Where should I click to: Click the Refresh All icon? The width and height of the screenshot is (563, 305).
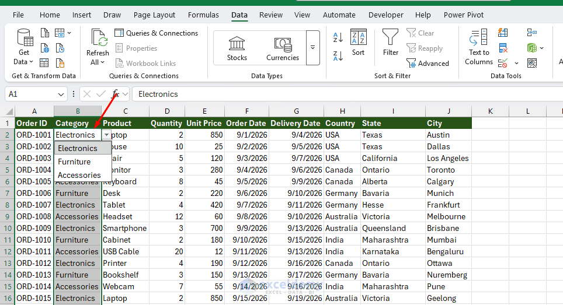pyautogui.click(x=98, y=38)
